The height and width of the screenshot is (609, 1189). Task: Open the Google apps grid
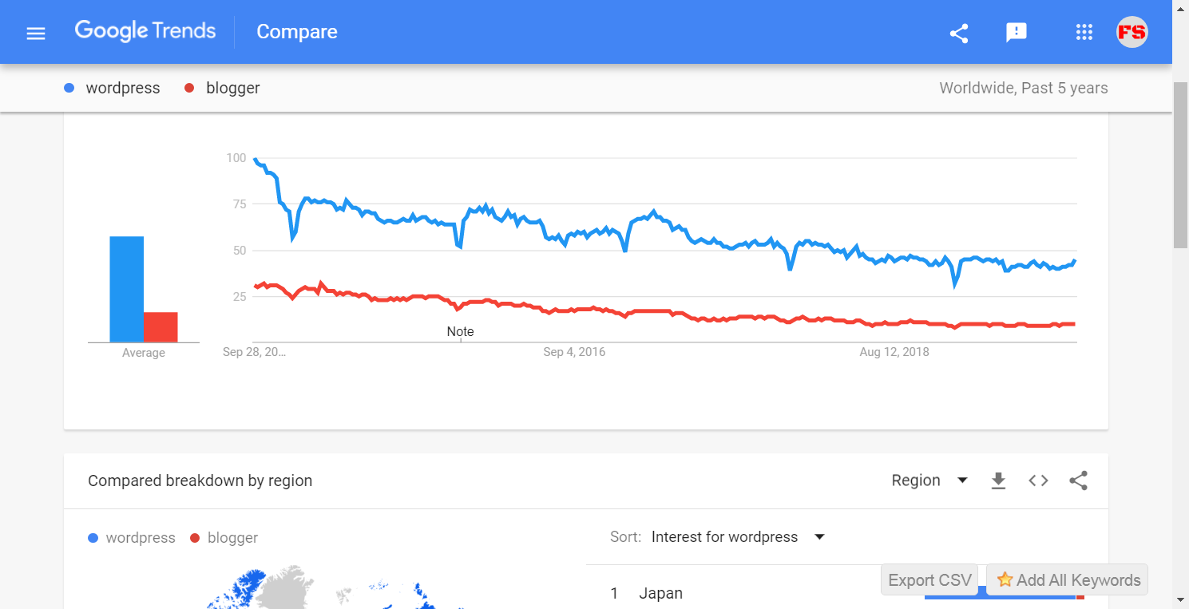[1084, 33]
